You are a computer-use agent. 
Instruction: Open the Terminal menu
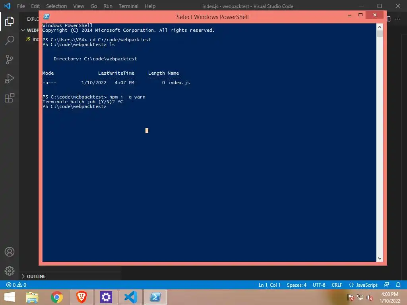point(128,6)
